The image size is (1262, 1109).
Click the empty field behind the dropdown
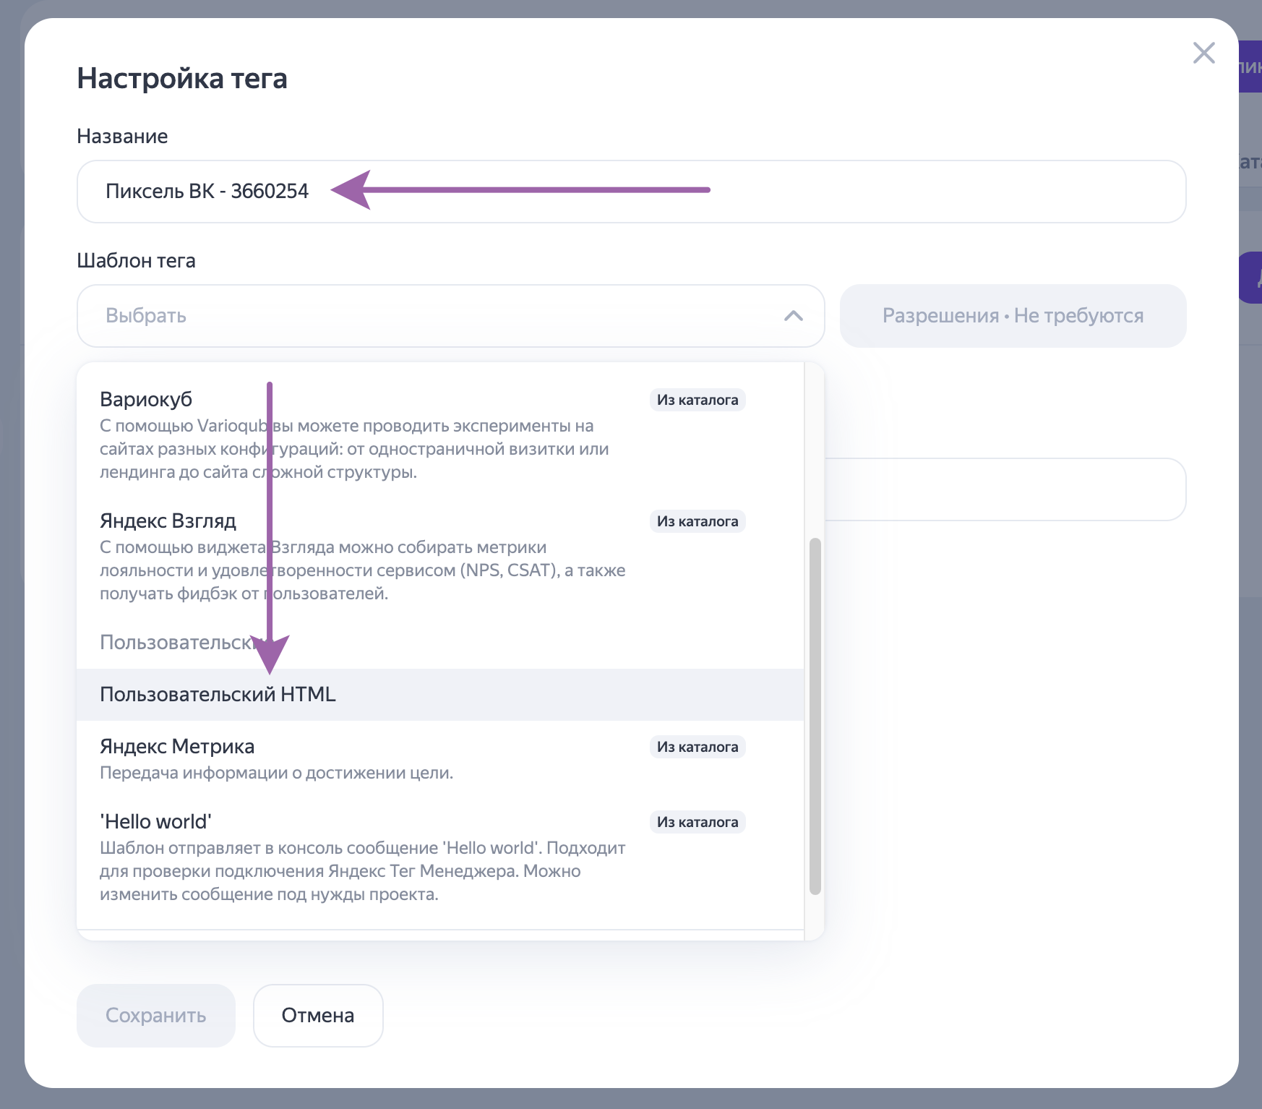click(x=1005, y=489)
